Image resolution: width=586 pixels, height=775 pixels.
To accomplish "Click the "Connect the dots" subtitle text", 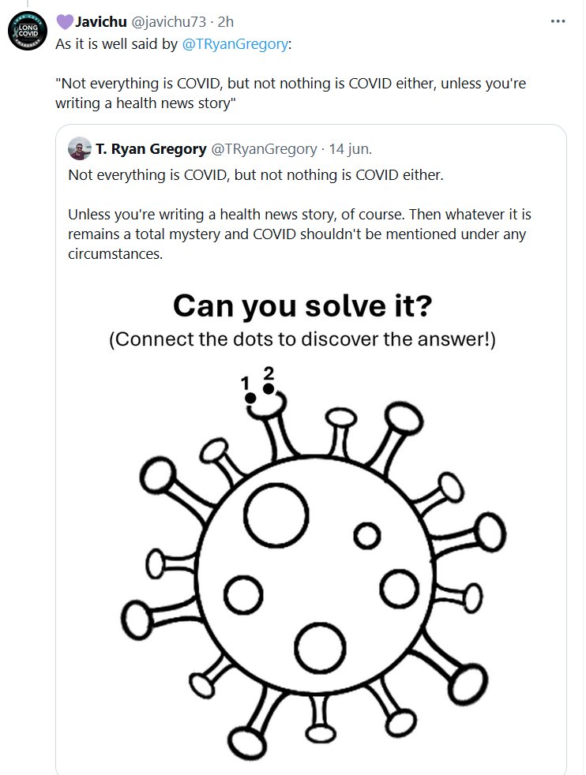I will 302,339.
